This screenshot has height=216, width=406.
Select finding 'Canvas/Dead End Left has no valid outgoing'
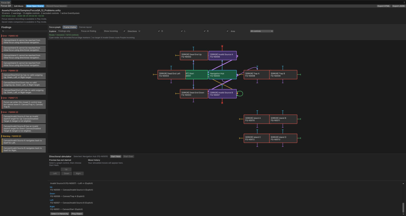(x=24, y=91)
